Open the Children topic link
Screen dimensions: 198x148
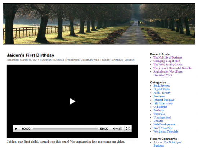pos(130,60)
